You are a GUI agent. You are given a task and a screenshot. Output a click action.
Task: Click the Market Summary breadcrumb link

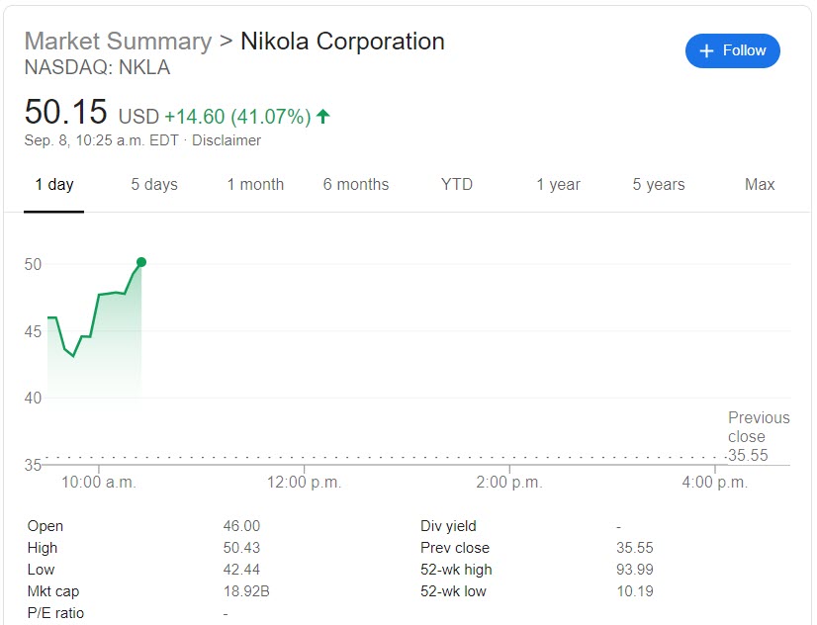[118, 42]
